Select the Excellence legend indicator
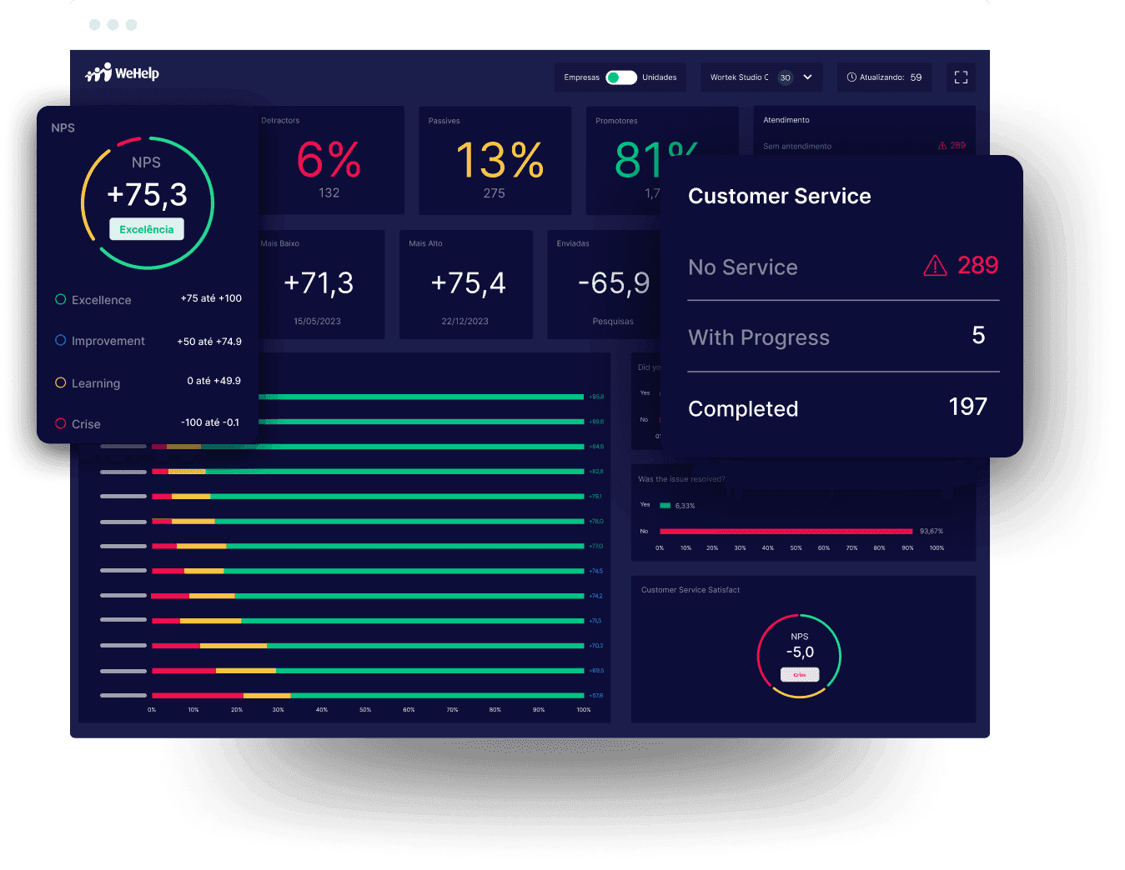This screenshot has height=870, width=1125. (59, 299)
